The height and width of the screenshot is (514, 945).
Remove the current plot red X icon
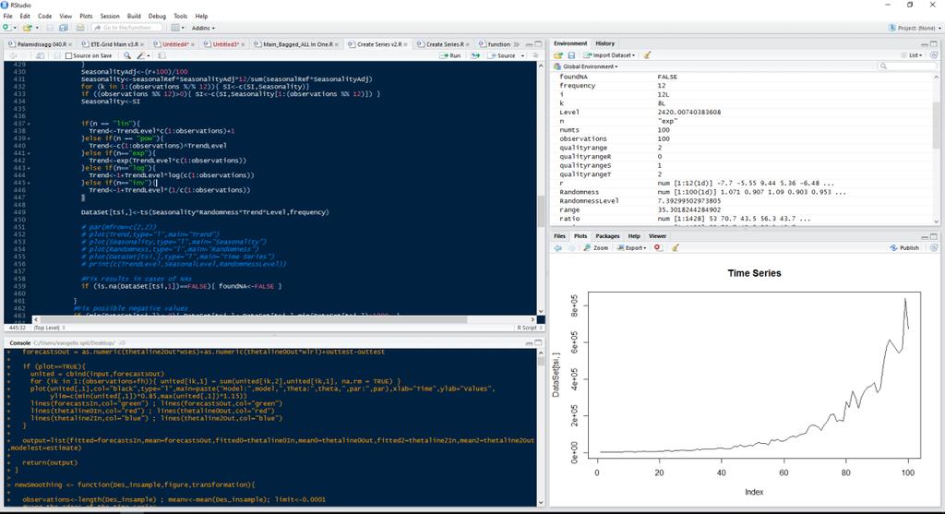pos(657,247)
